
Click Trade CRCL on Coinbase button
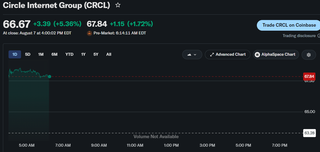[288, 25]
